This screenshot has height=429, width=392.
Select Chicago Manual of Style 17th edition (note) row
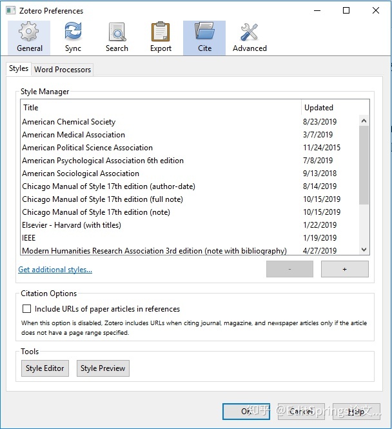tap(190, 212)
